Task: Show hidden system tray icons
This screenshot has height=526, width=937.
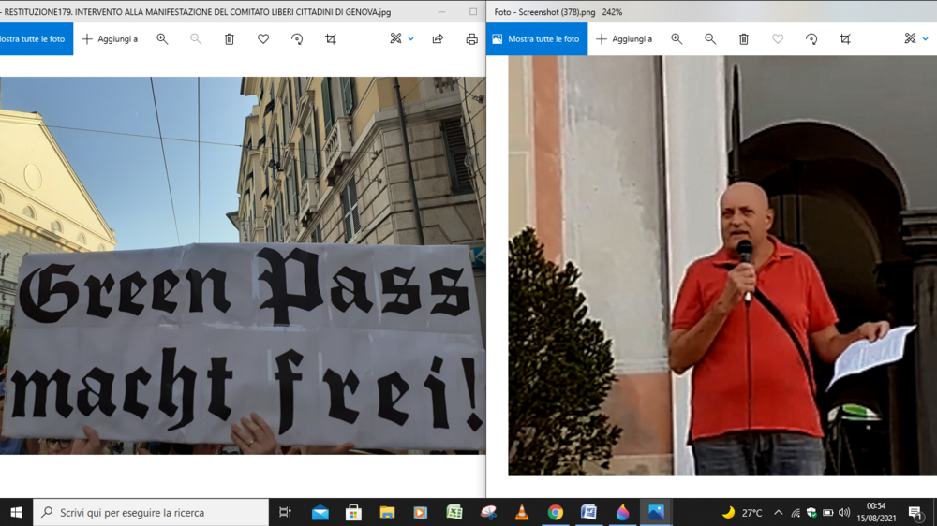Action: pos(778,512)
